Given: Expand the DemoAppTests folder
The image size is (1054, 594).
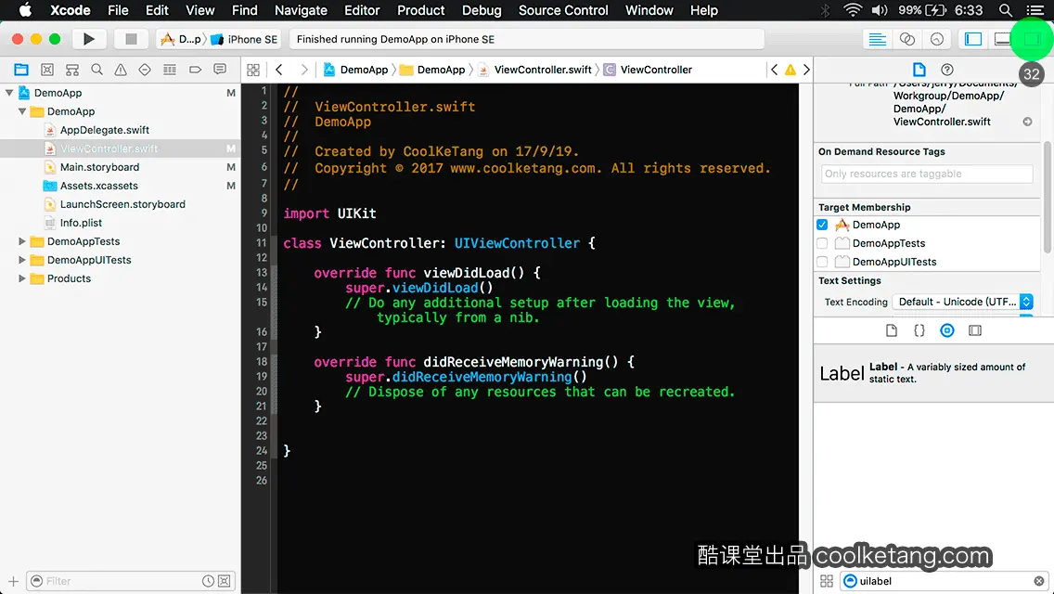Looking at the screenshot, I should click(22, 241).
